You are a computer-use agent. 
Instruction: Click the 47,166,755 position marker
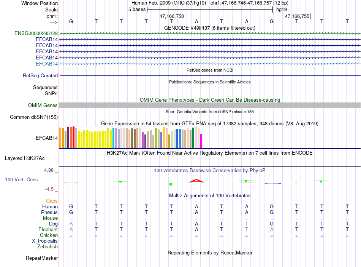pos(298,16)
